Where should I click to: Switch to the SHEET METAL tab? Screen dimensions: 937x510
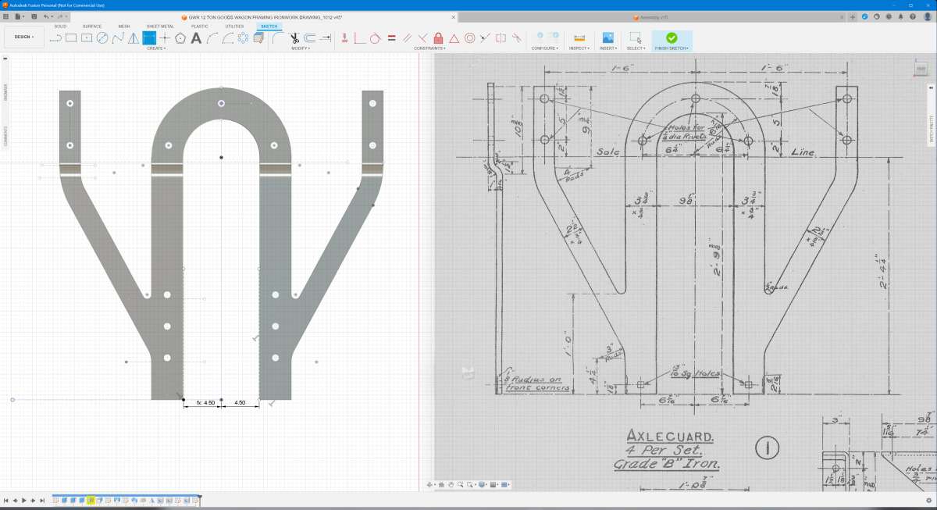pos(160,26)
